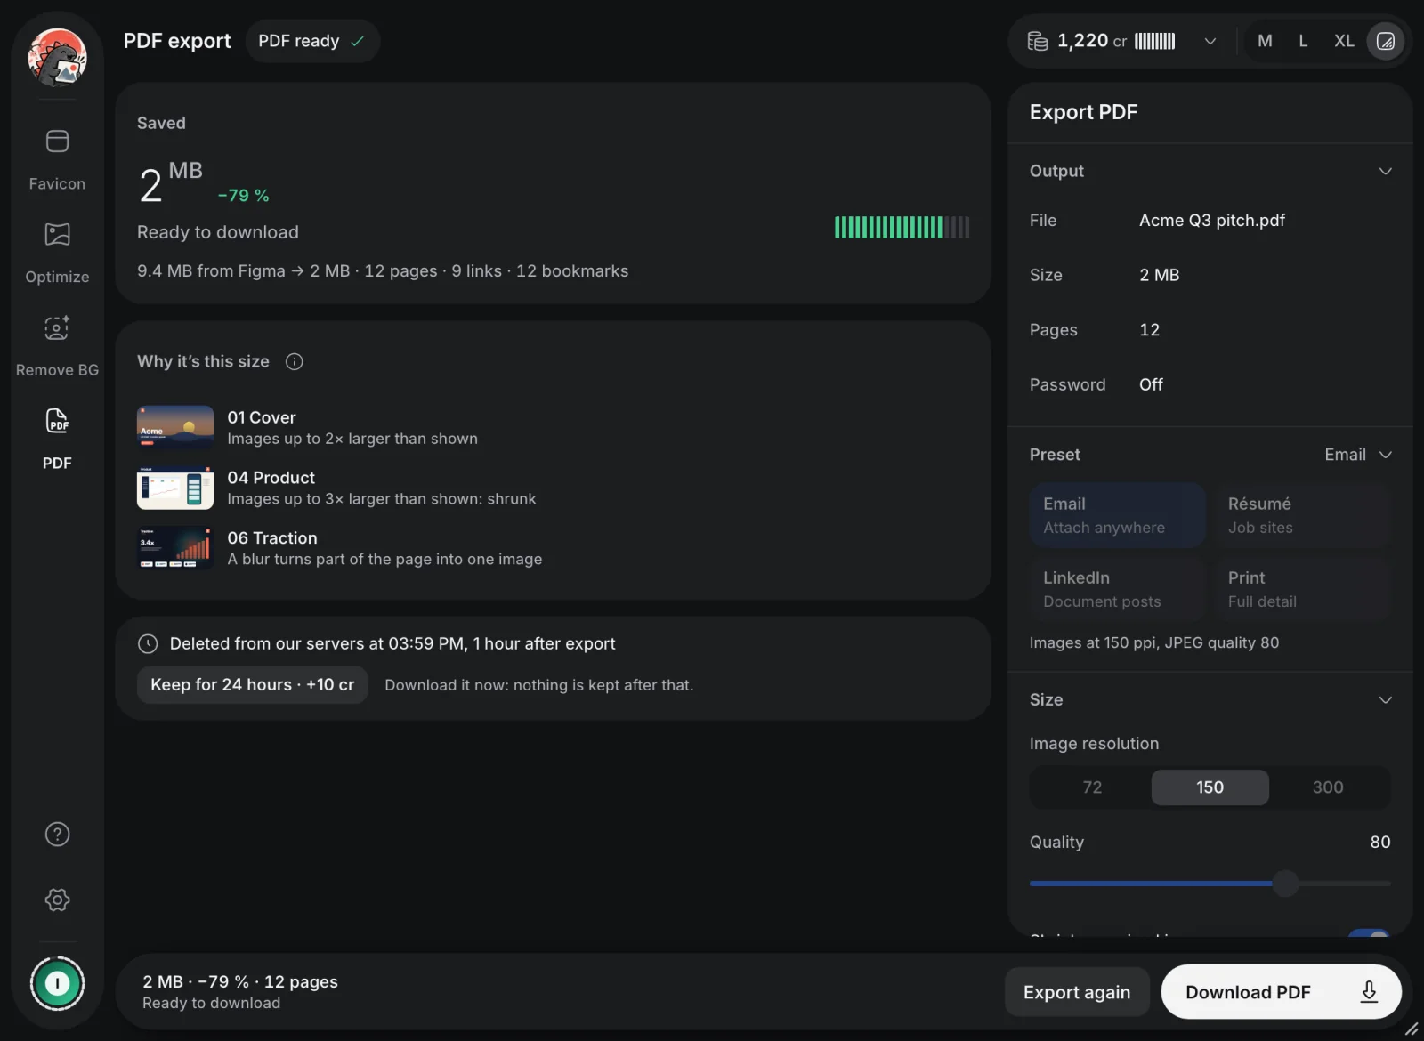
Task: Open settings with the gear icon
Action: (57, 900)
